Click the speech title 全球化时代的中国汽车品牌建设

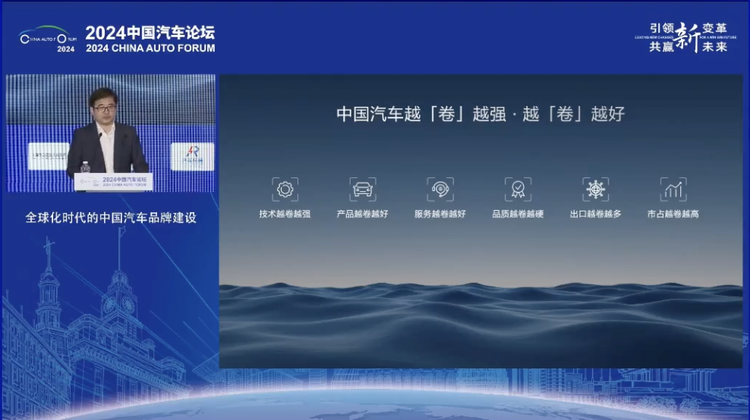tap(111, 218)
